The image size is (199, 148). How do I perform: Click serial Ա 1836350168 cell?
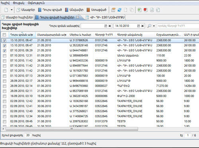(79, 101)
